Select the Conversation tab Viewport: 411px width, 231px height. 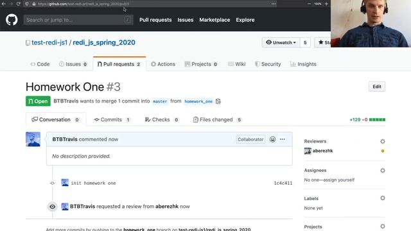coord(56,120)
